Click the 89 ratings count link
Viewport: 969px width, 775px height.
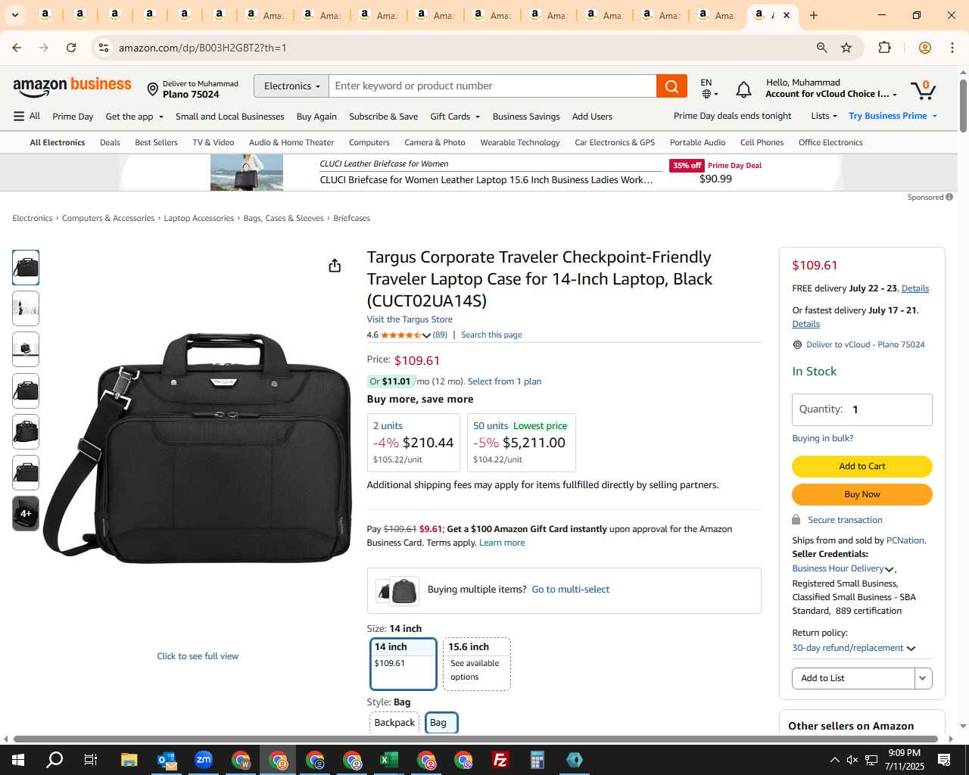point(440,335)
